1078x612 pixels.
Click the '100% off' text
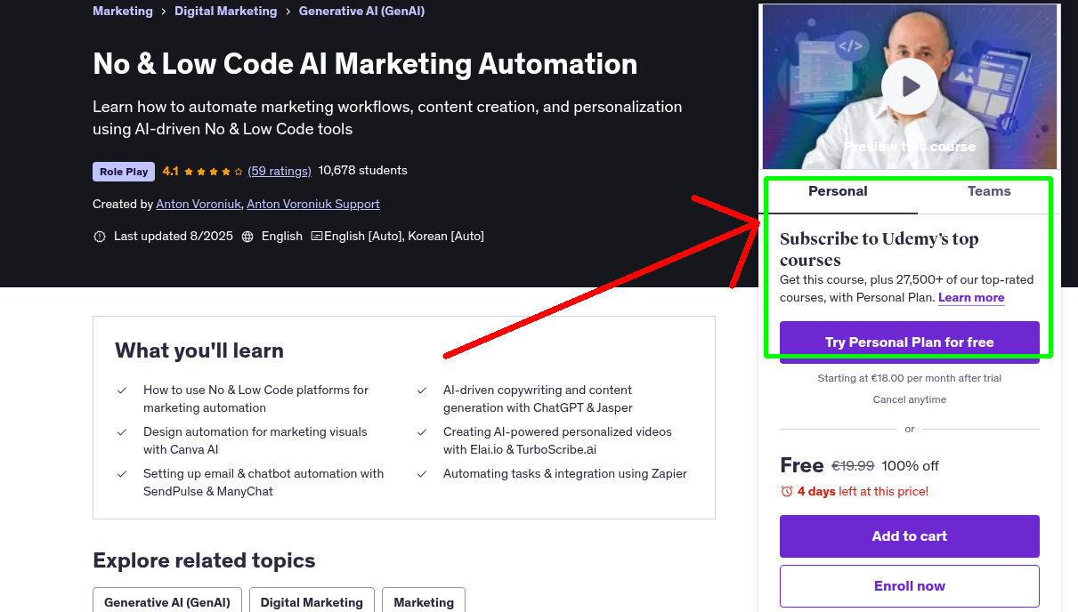[x=911, y=466]
